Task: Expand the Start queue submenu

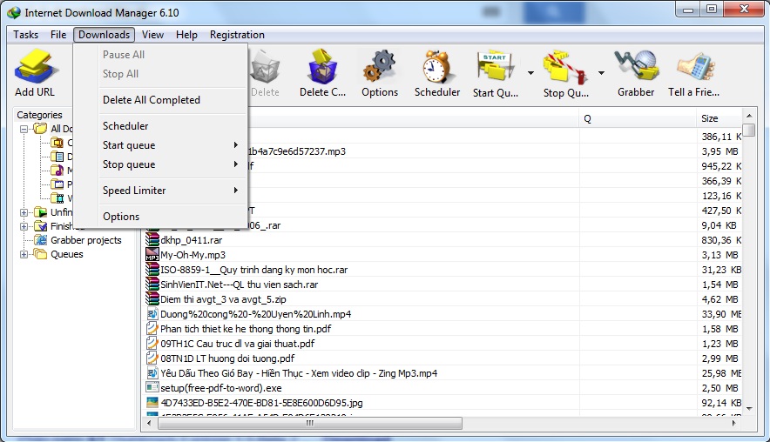Action: [172, 145]
